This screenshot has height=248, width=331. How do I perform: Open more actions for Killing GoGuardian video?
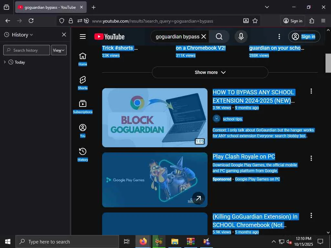tap(311, 215)
